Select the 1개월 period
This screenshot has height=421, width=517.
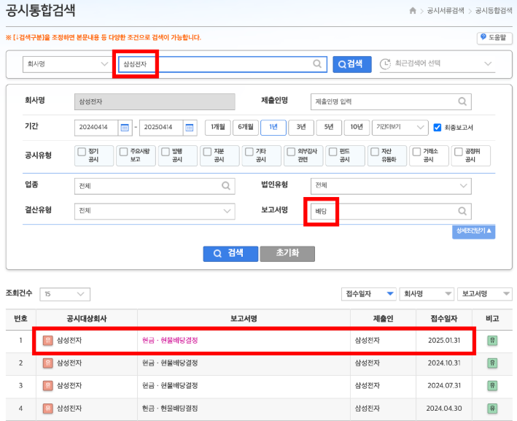[x=218, y=128]
